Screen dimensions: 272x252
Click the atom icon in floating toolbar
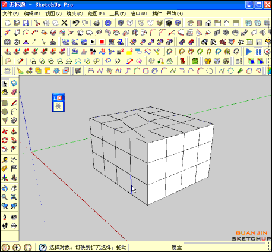58,106
